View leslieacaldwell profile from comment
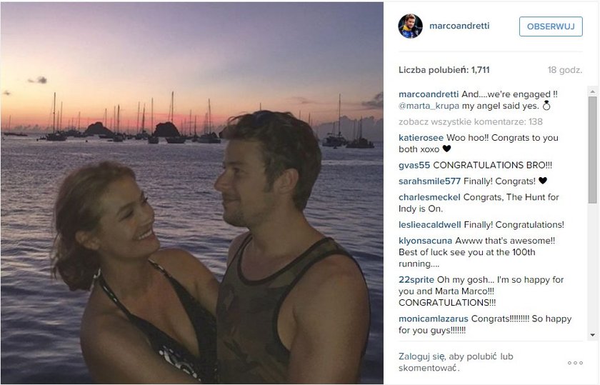This screenshot has height=385, width=600. (429, 225)
